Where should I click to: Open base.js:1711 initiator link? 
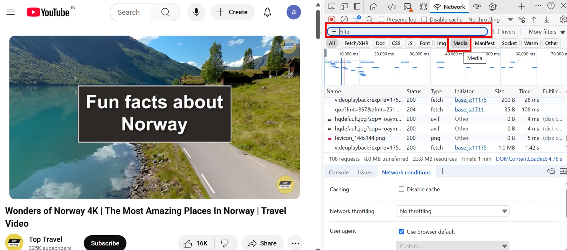469,109
